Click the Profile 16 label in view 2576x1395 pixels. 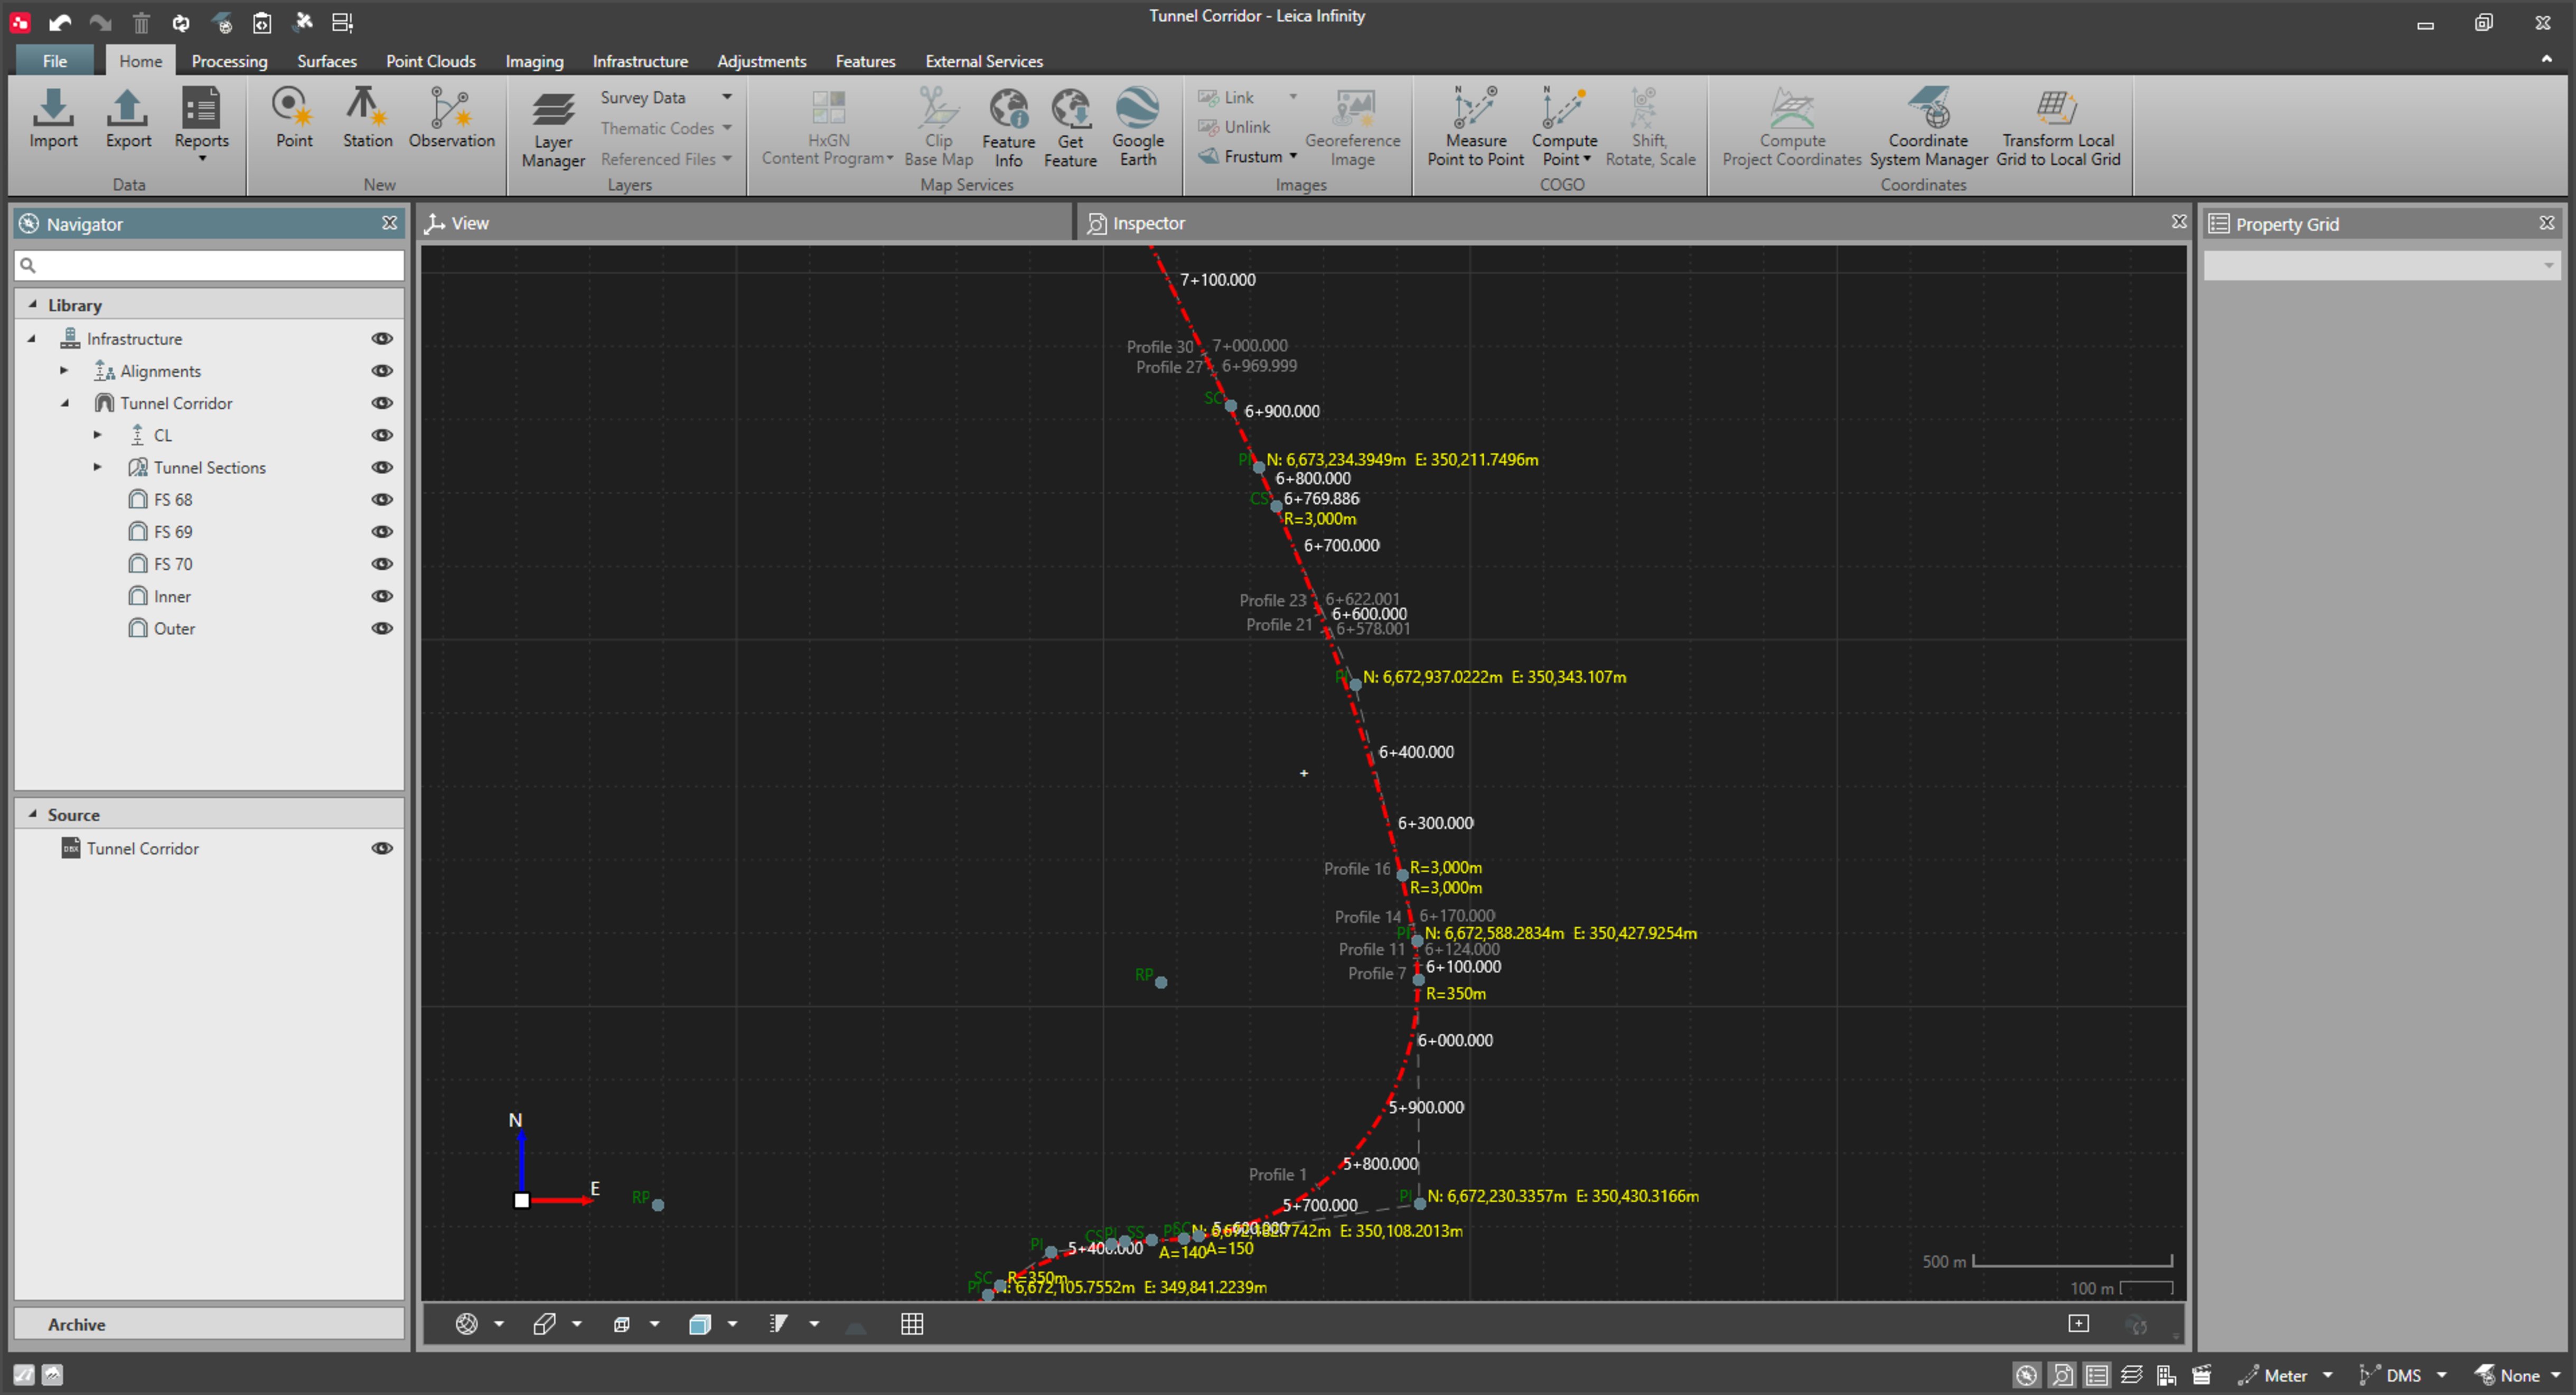[1356, 868]
